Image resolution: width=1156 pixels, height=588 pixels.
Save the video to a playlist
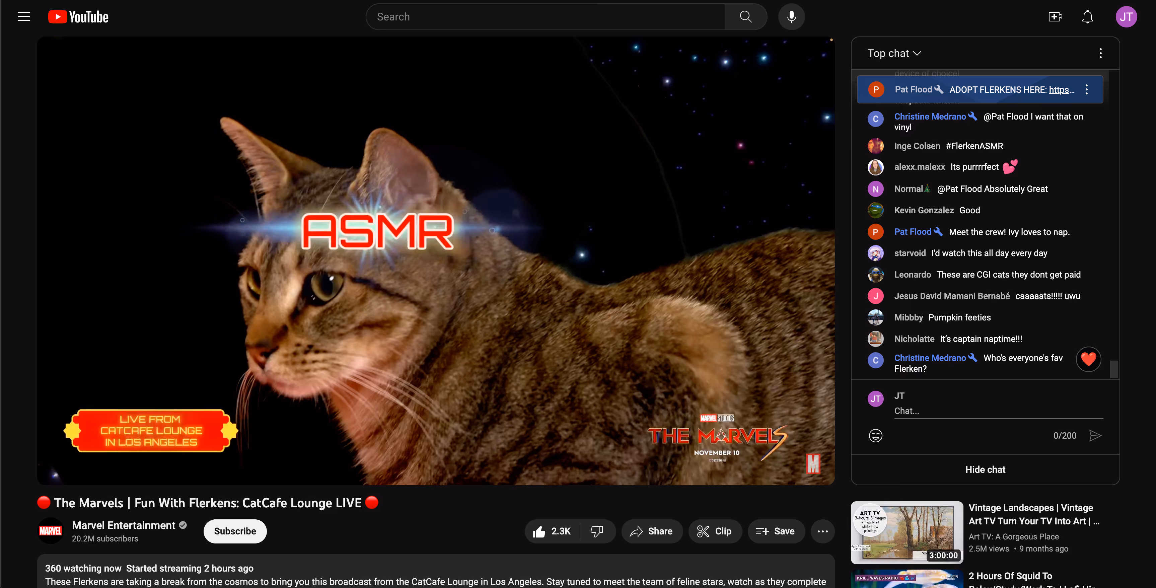tap(776, 531)
